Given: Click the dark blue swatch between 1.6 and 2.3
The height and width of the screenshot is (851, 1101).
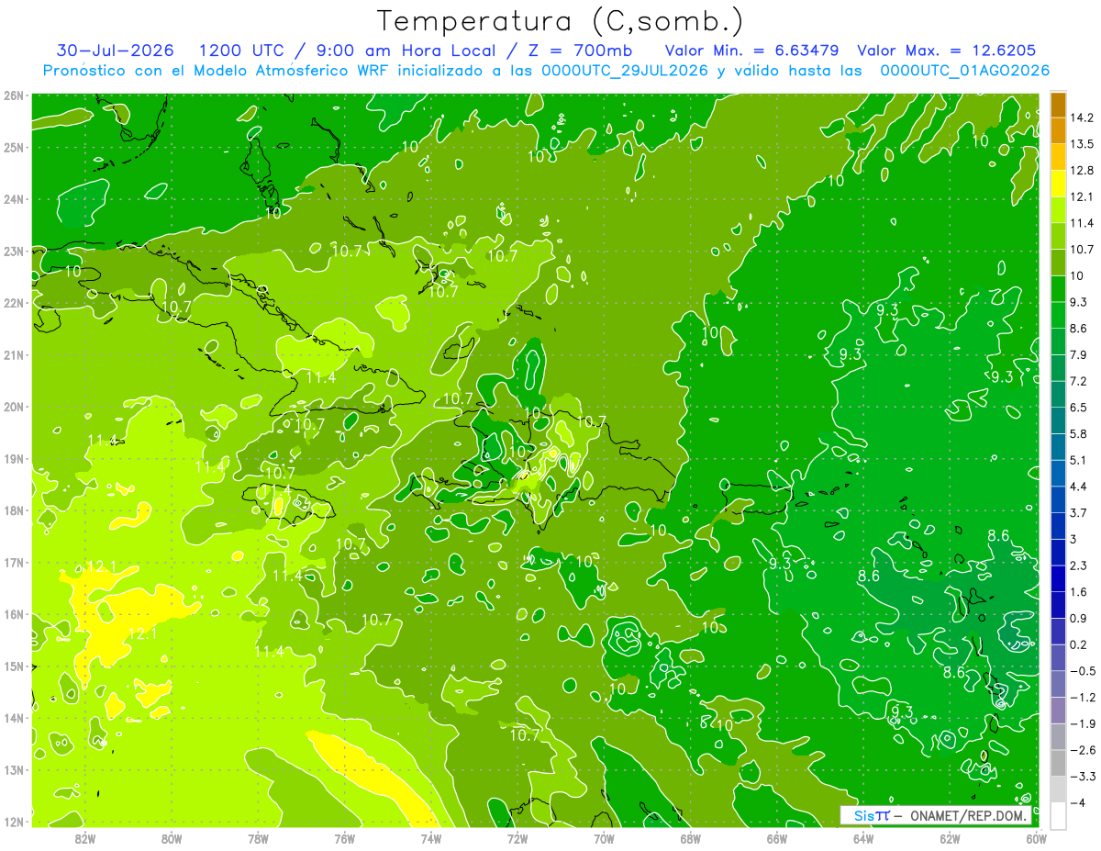Looking at the screenshot, I should point(1058,577).
